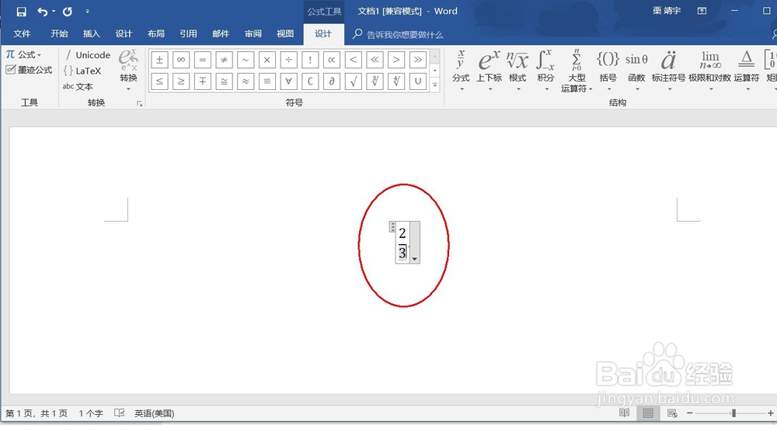The image size is (777, 425).
Task: Click the 英语(美国) language indicator
Action: tap(154, 413)
